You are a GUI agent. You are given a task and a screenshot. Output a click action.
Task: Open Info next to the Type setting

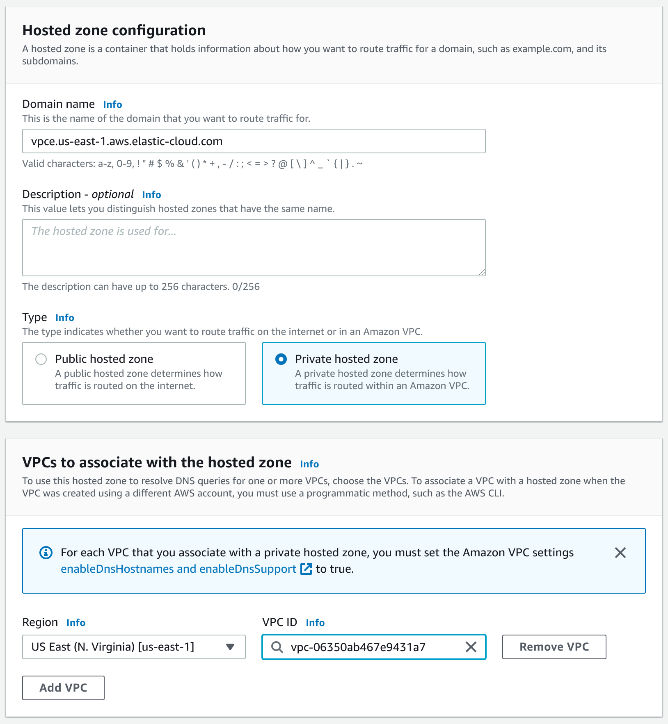pos(64,317)
